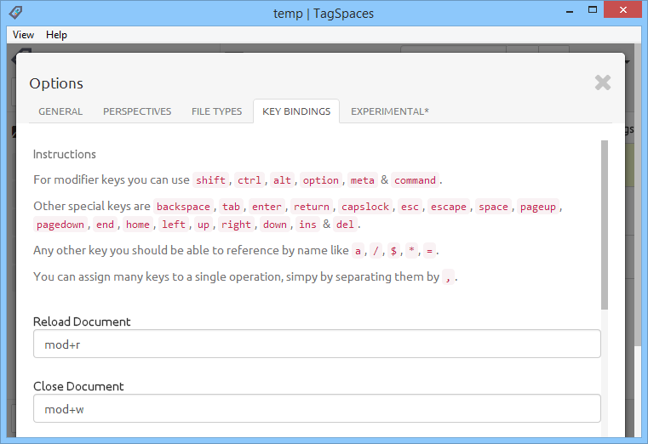Click the 'return' key code label
Viewport: 648px width, 444px height.
[312, 207]
